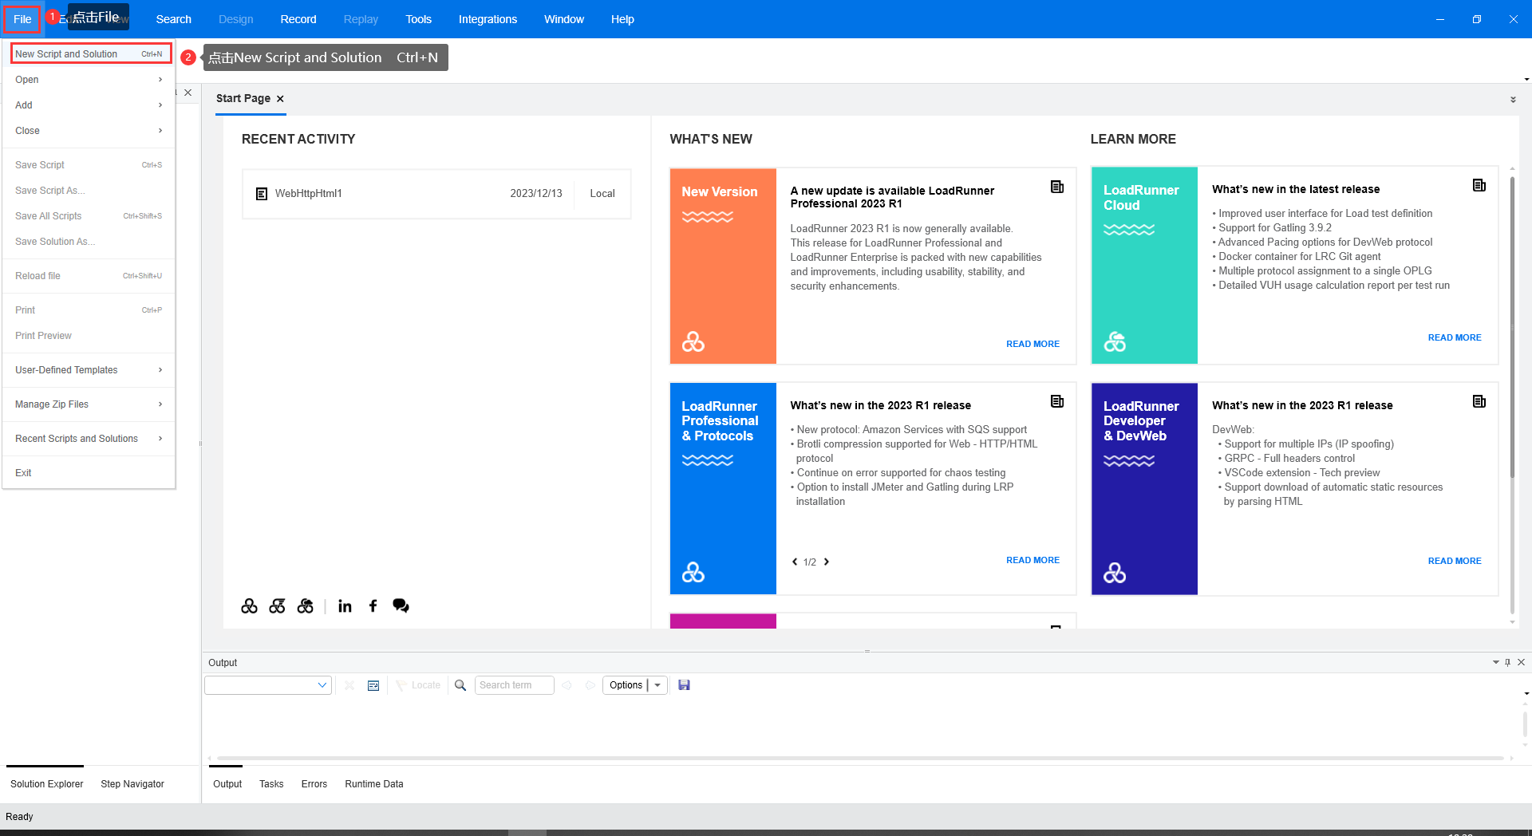Go to next page of the 1/2 pager

(x=827, y=562)
